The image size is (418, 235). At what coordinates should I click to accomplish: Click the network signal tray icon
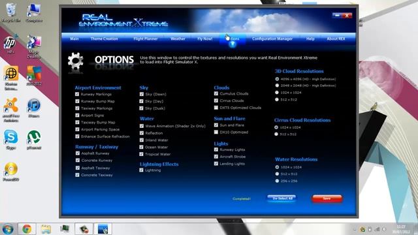(377, 229)
